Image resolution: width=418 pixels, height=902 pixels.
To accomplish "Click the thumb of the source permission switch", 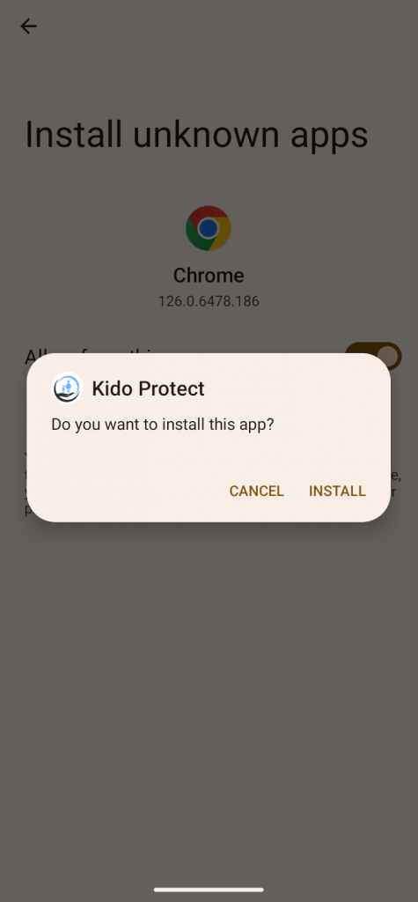I will [389, 356].
